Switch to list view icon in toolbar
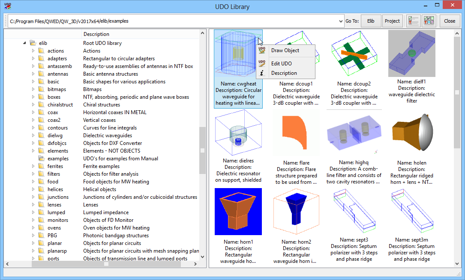Screen dimensions: 465x280 click(x=413, y=21)
